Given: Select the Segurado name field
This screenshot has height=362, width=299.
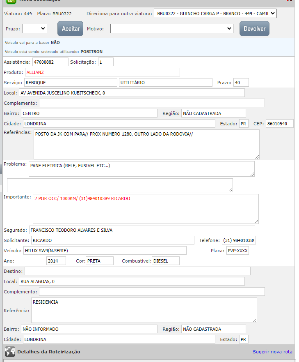Looking at the screenshot, I should click(142, 230).
